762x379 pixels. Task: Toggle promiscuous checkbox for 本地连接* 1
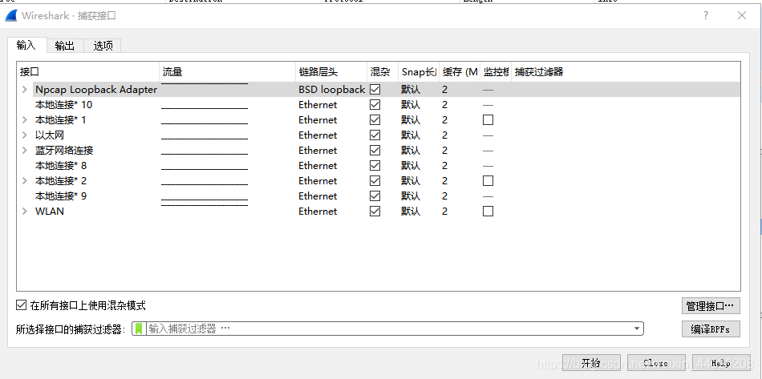coord(375,120)
